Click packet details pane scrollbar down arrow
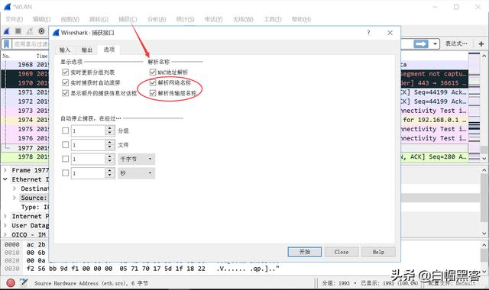Image resolution: width=489 pixels, height=290 pixels. pos(484,234)
